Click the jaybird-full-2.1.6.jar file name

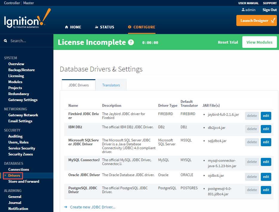click(x=223, y=115)
